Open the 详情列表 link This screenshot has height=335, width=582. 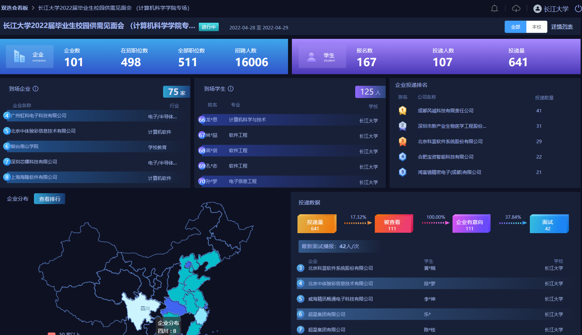point(562,27)
